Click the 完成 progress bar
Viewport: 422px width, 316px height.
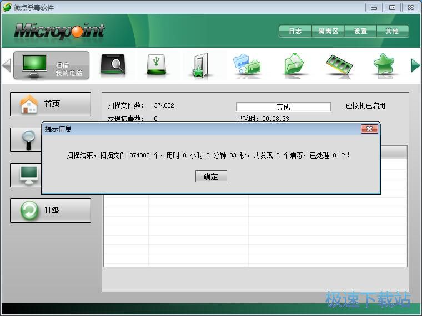click(x=283, y=107)
